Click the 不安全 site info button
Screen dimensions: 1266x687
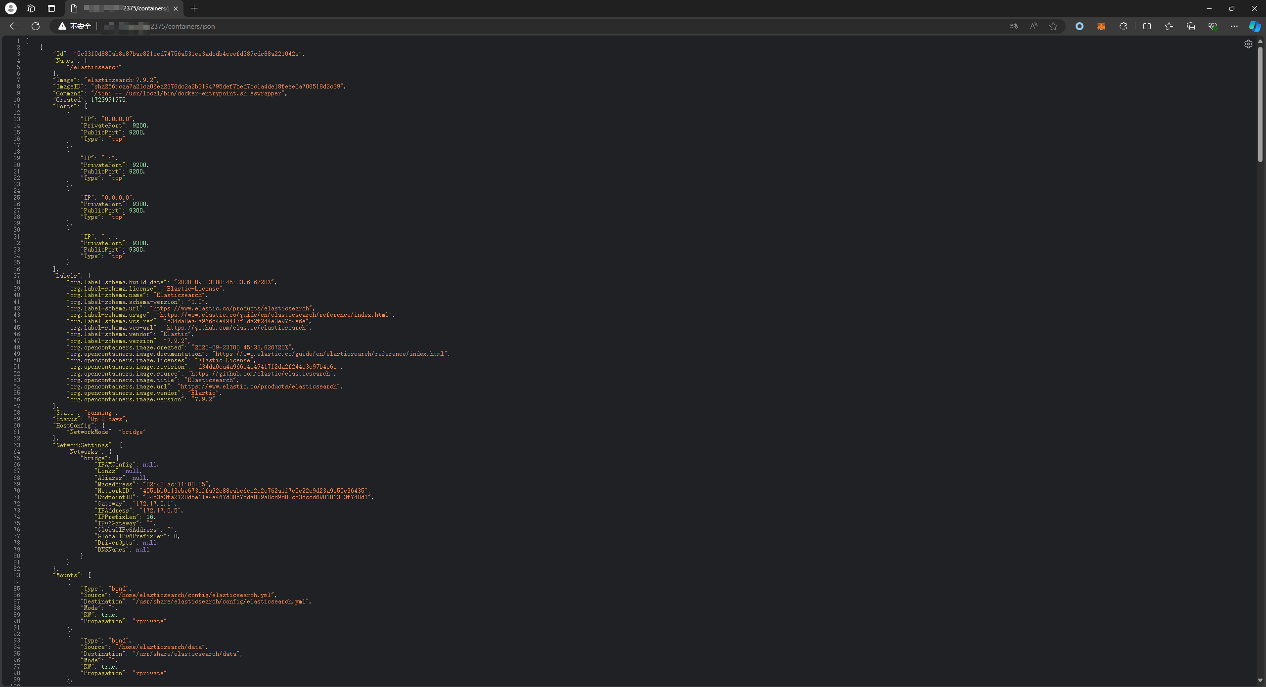tap(75, 26)
